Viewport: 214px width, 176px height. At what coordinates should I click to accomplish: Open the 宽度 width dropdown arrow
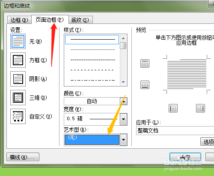[x=124, y=119]
